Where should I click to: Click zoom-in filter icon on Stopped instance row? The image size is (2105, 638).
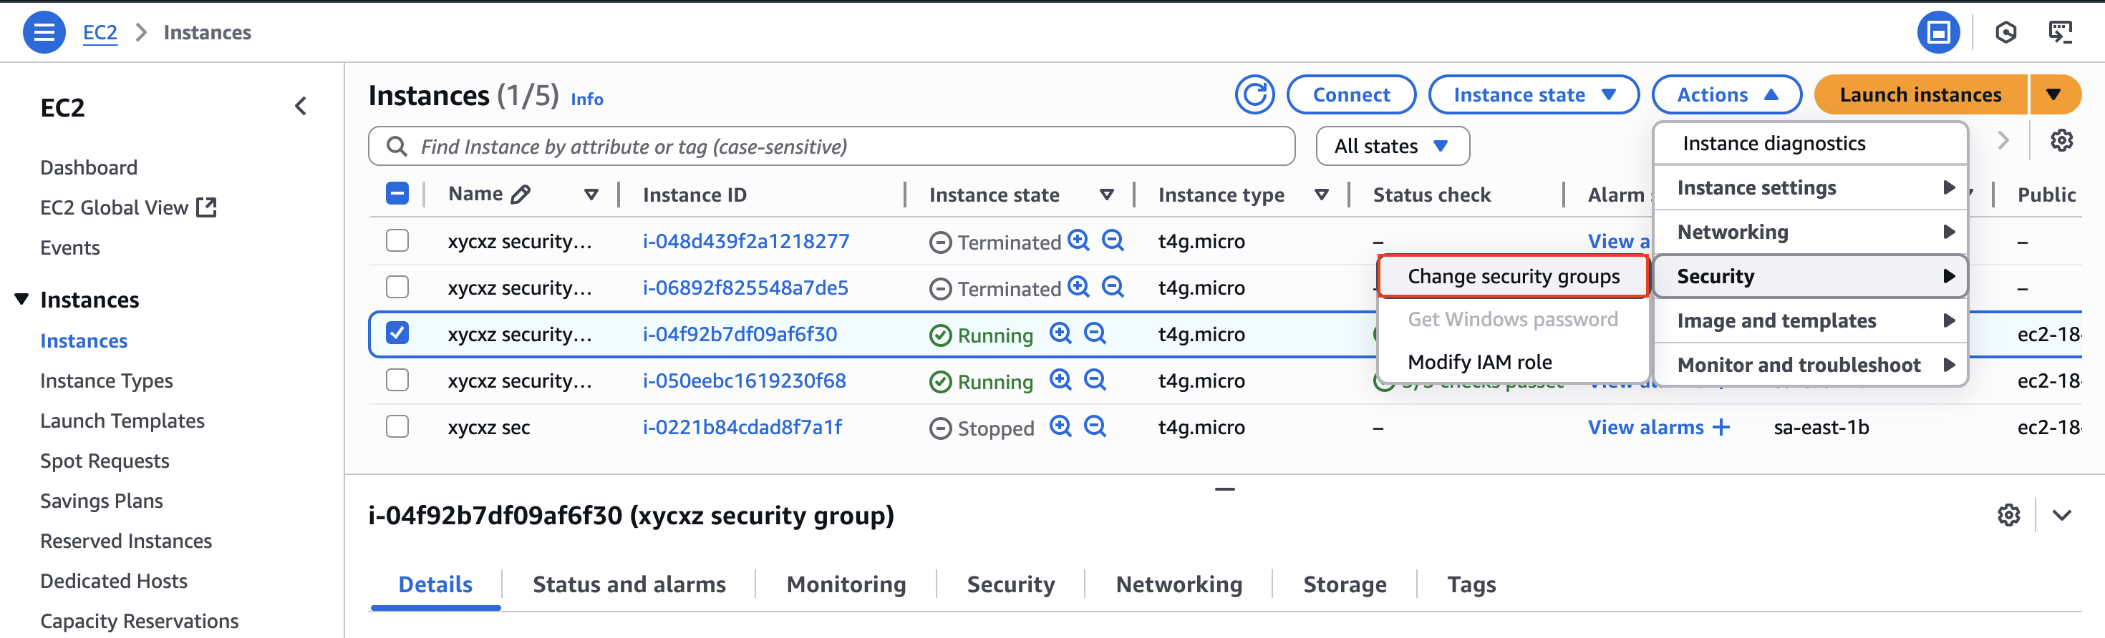1060,427
